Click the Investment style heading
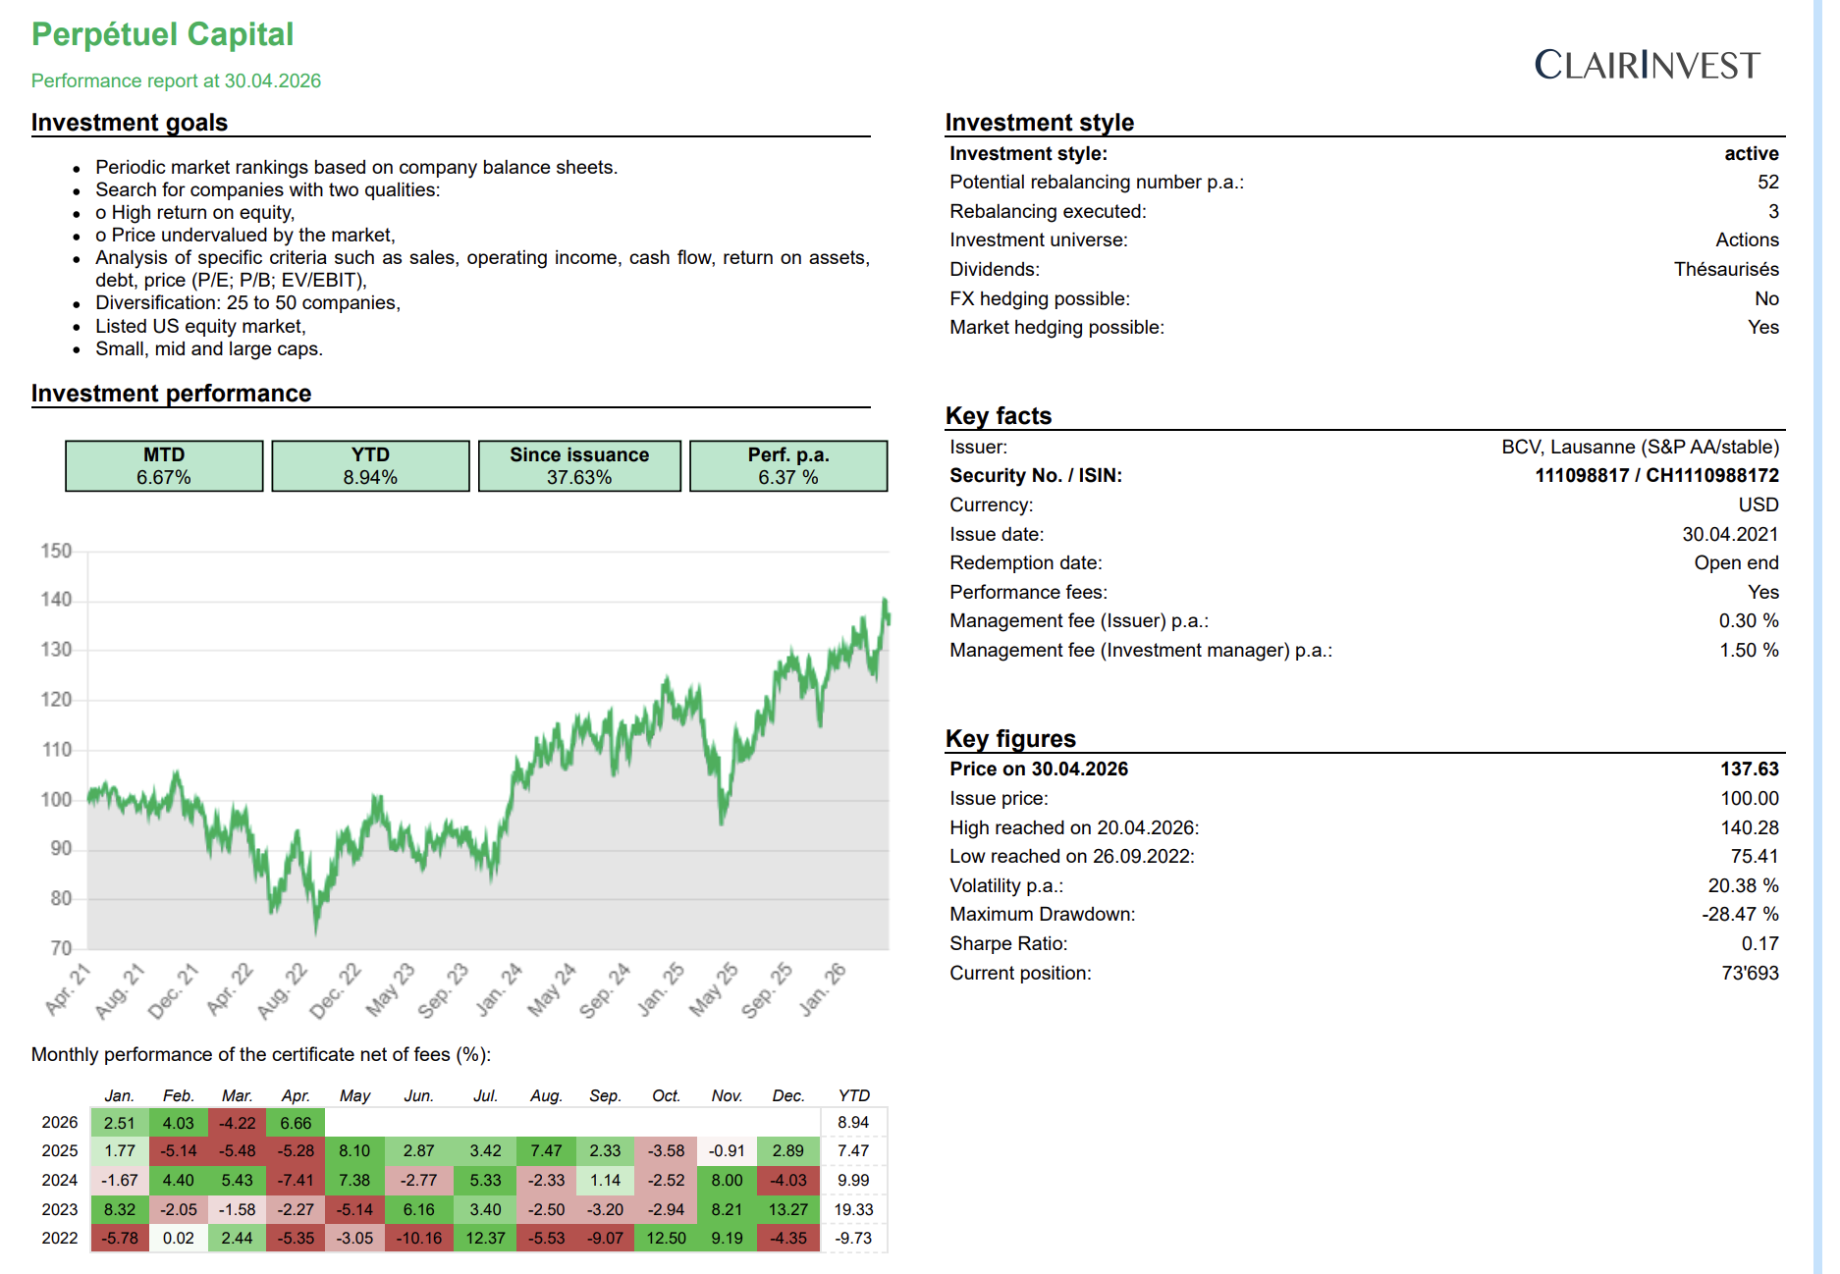The height and width of the screenshot is (1274, 1840). pos(1039,123)
